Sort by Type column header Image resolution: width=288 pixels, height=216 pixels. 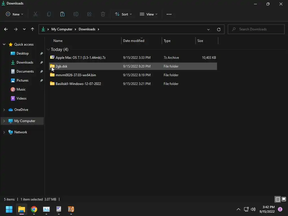tap(167, 40)
